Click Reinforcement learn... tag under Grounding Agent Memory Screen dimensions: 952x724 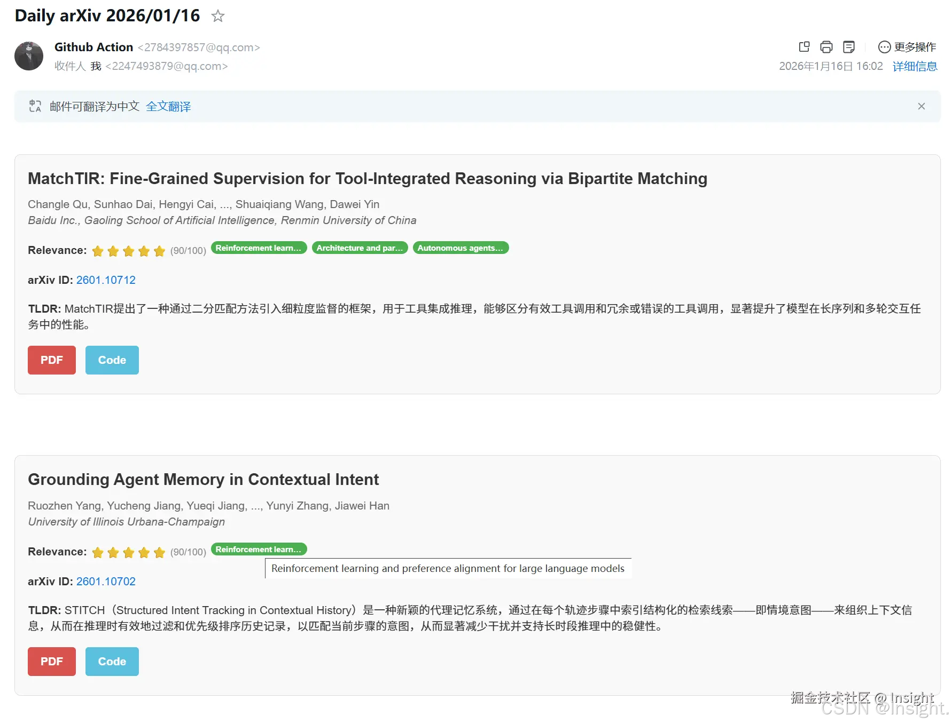pyautogui.click(x=259, y=550)
